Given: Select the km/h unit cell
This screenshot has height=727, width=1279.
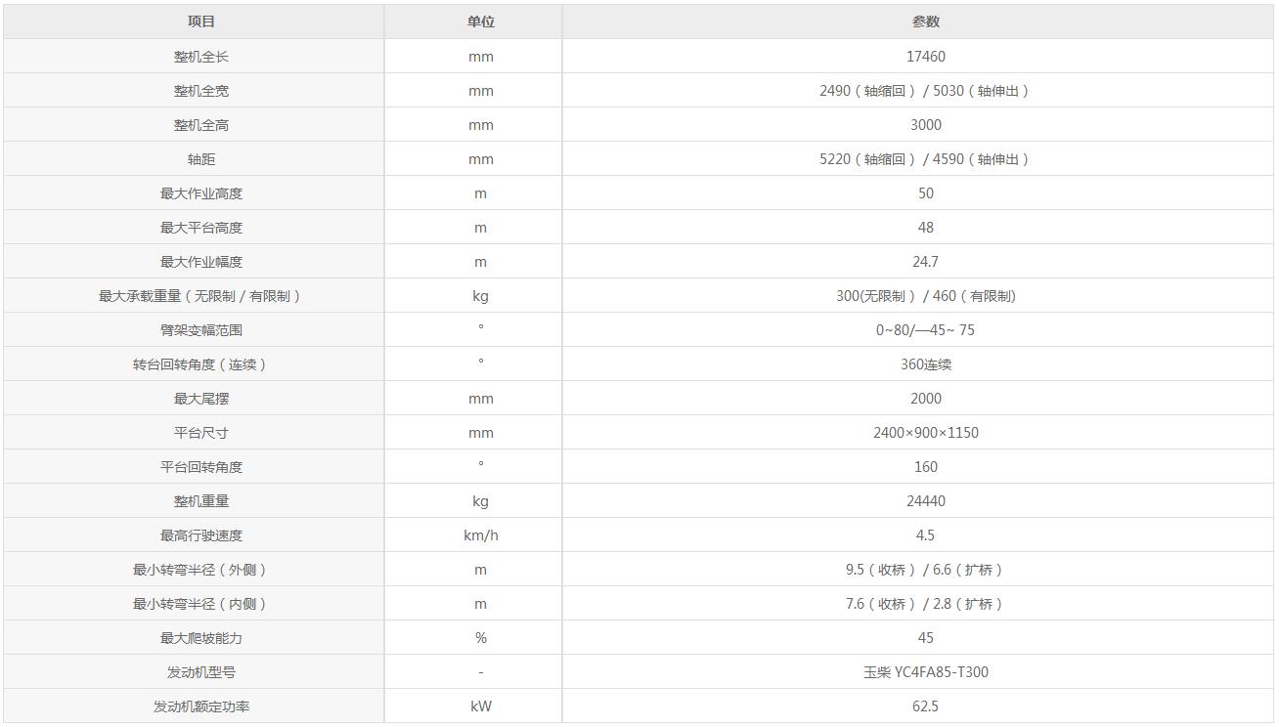Looking at the screenshot, I should tap(480, 535).
